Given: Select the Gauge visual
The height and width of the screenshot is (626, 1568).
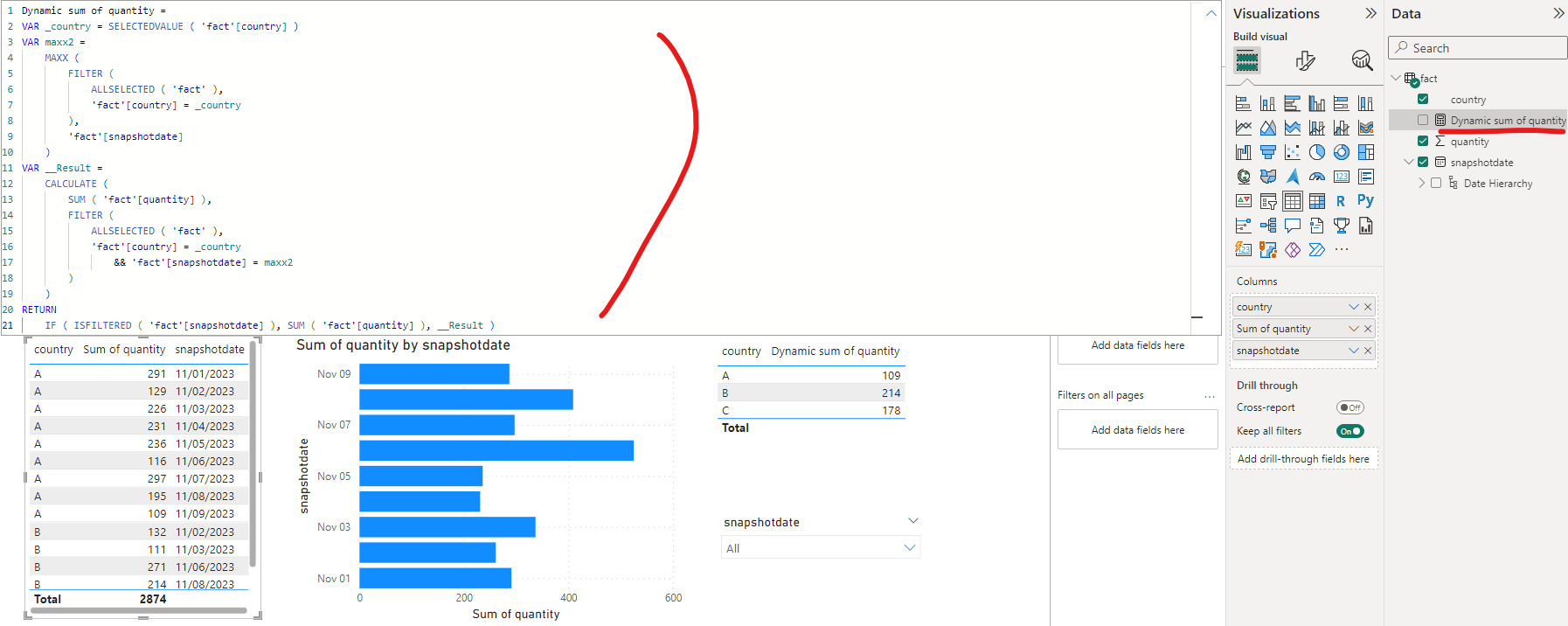Looking at the screenshot, I should point(1316,177).
